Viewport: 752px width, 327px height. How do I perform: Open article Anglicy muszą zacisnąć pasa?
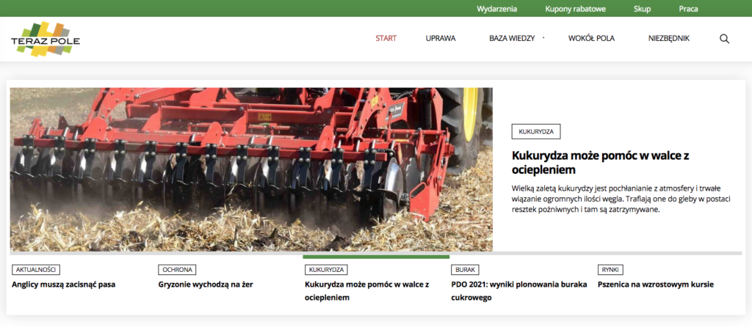click(x=64, y=284)
